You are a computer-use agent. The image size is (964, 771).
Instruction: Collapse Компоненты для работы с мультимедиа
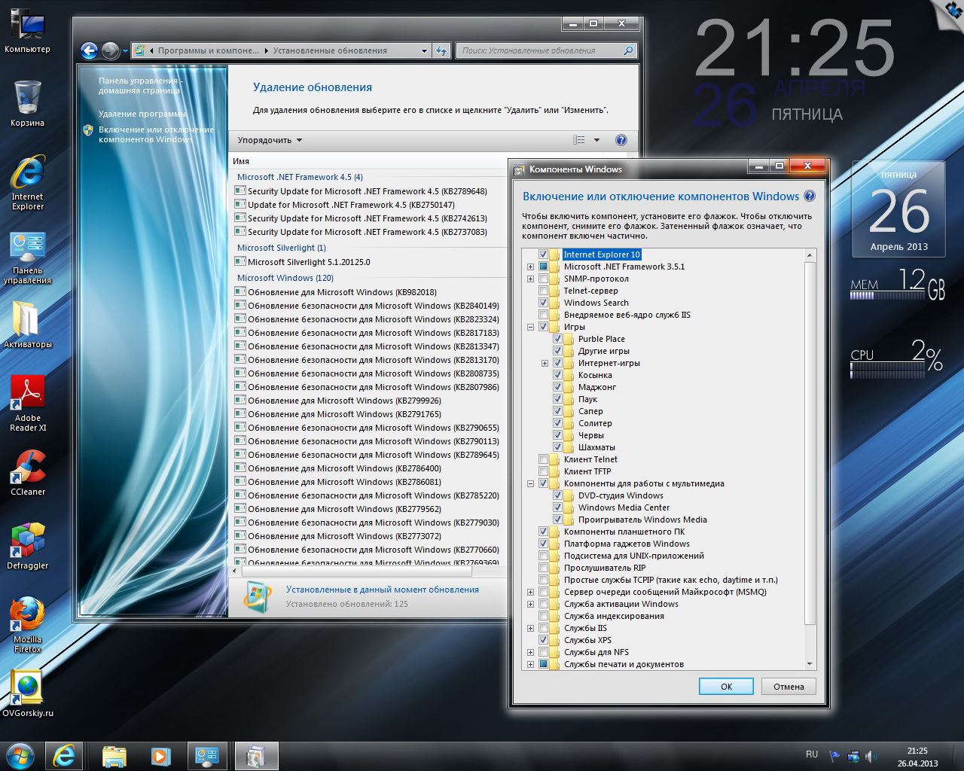(530, 483)
